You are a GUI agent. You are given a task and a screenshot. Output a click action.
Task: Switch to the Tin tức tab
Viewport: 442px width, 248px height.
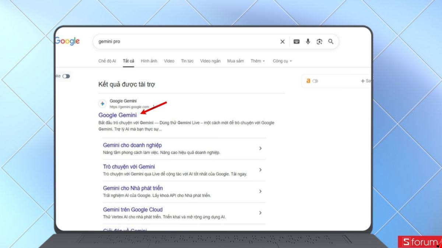[x=187, y=61]
